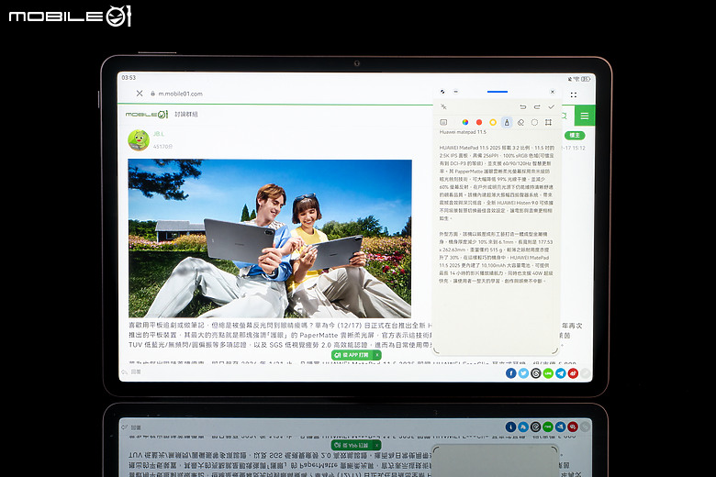
Task: Undo last note edit
Action: point(523,106)
